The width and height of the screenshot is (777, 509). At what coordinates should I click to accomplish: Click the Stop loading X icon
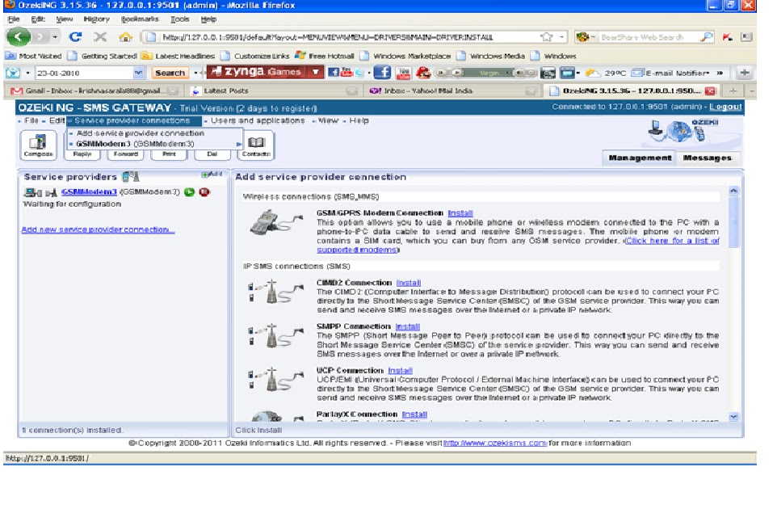[x=100, y=36]
